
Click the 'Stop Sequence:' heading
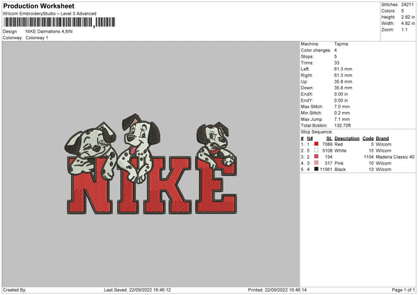click(x=317, y=132)
